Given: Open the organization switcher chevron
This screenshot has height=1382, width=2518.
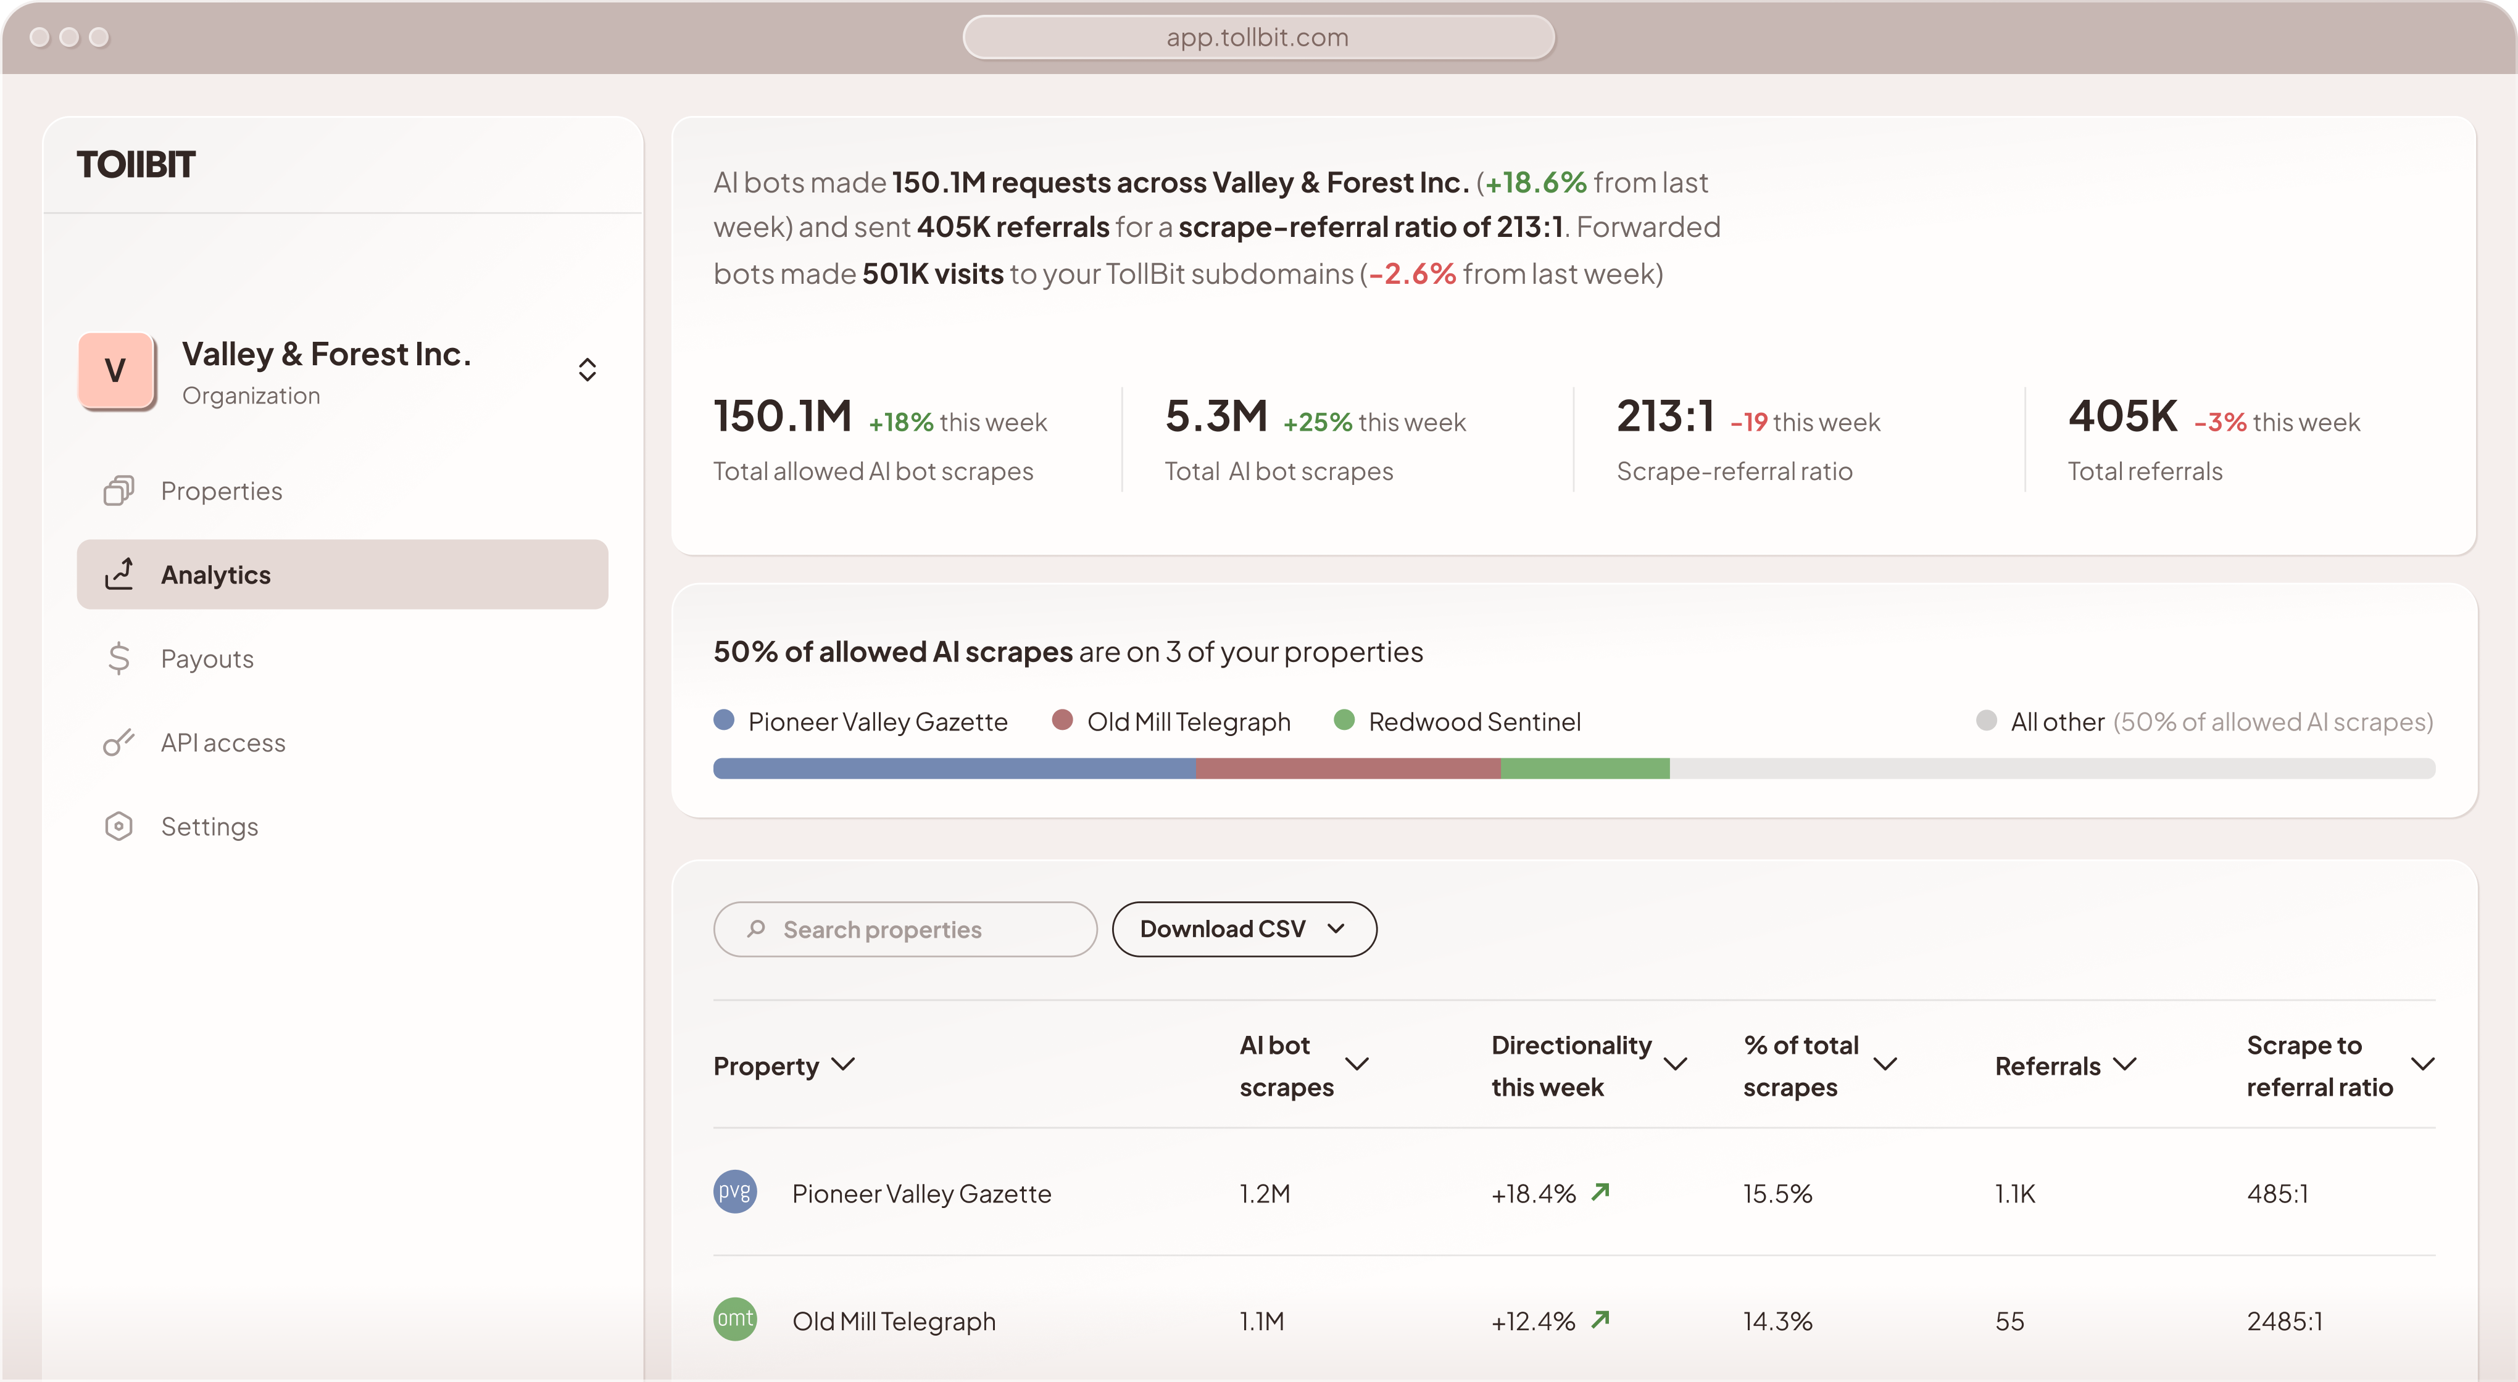Looking at the screenshot, I should pyautogui.click(x=588, y=370).
